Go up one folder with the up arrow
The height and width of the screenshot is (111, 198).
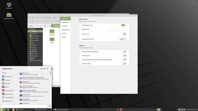(56, 21)
